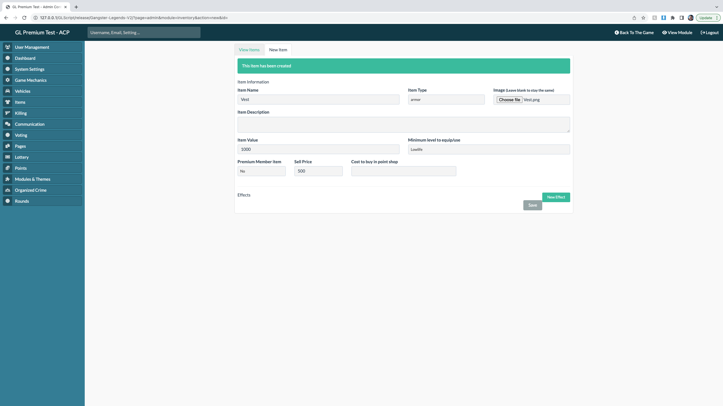
Task: Click the Killing gun icon
Action: [x=8, y=113]
